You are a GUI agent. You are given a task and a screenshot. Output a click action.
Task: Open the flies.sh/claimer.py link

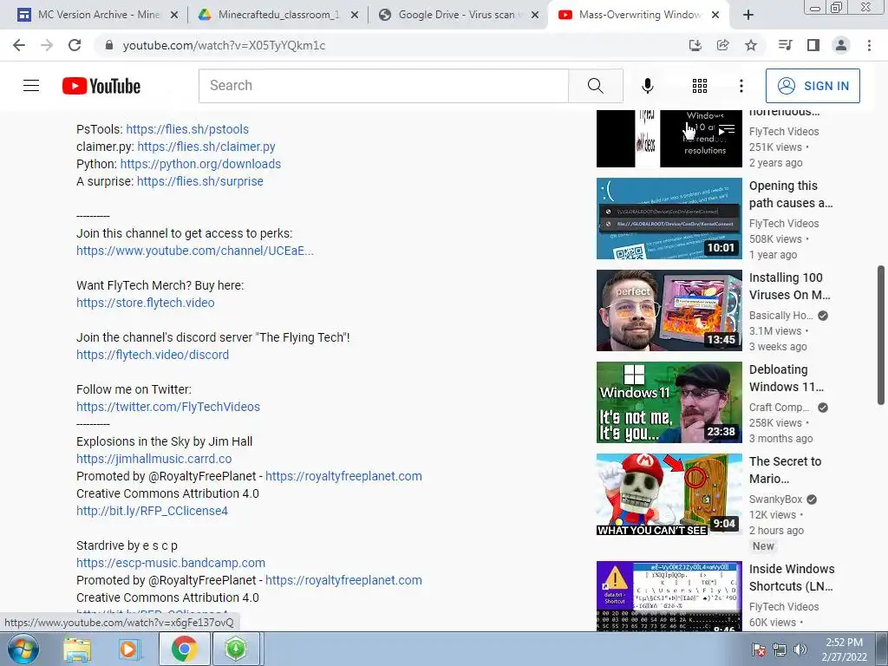click(206, 147)
